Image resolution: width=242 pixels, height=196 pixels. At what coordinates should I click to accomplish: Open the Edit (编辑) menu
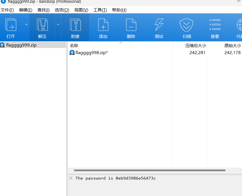point(26,10)
